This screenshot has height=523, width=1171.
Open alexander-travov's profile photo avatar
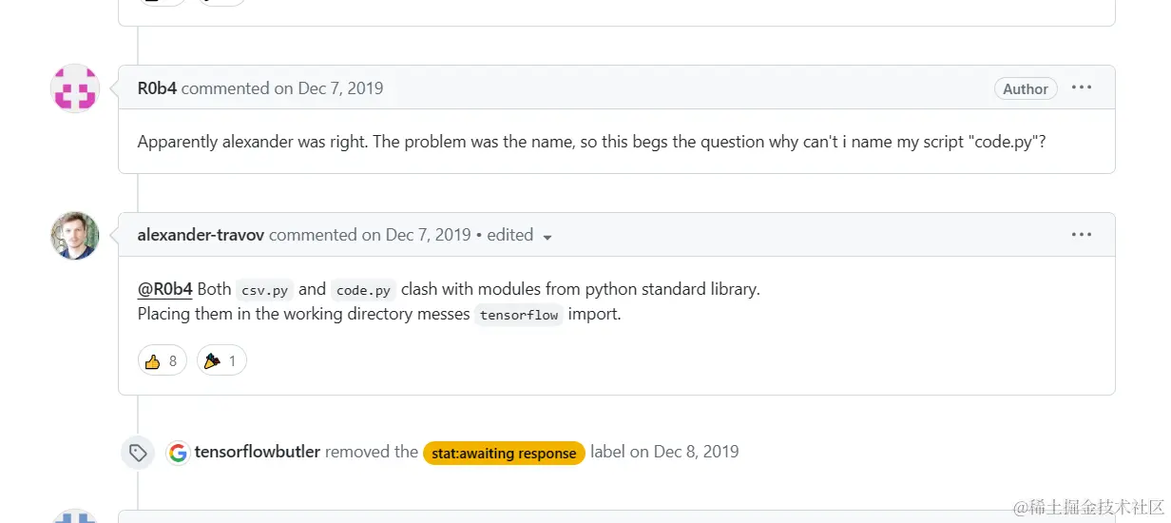tap(75, 236)
